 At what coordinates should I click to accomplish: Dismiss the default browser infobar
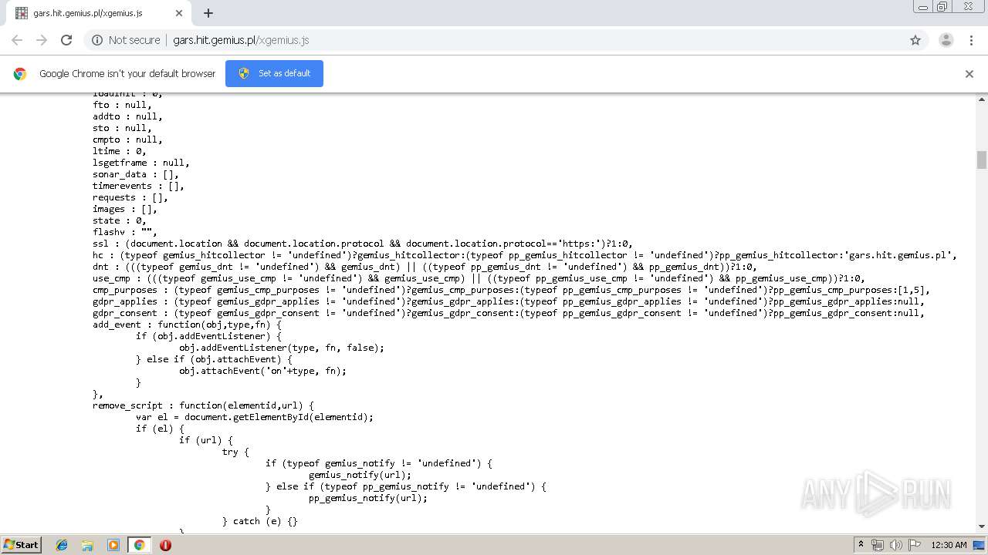(x=969, y=74)
